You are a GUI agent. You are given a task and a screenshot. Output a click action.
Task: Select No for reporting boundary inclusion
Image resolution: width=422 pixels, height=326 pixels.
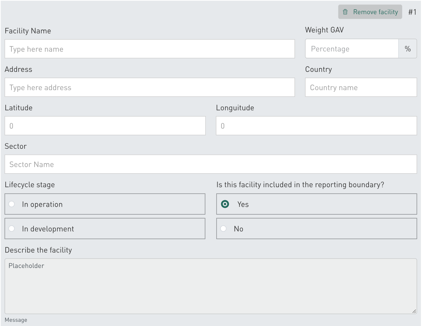tap(223, 229)
